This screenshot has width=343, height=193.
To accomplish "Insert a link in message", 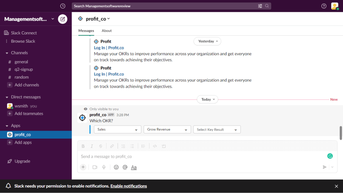I will [112, 146].
